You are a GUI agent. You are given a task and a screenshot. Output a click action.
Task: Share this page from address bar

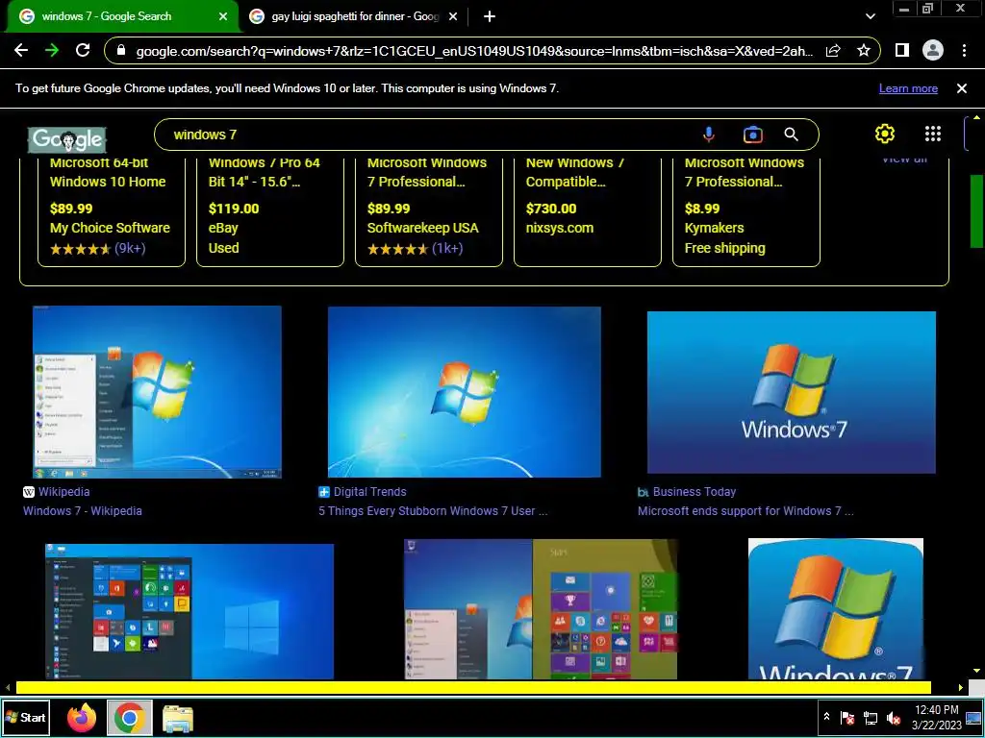(x=833, y=51)
